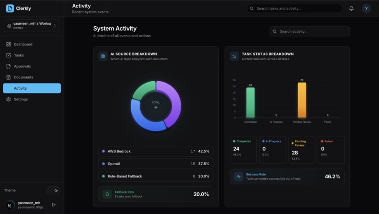Click the Tasks checkbox icon

point(8,55)
